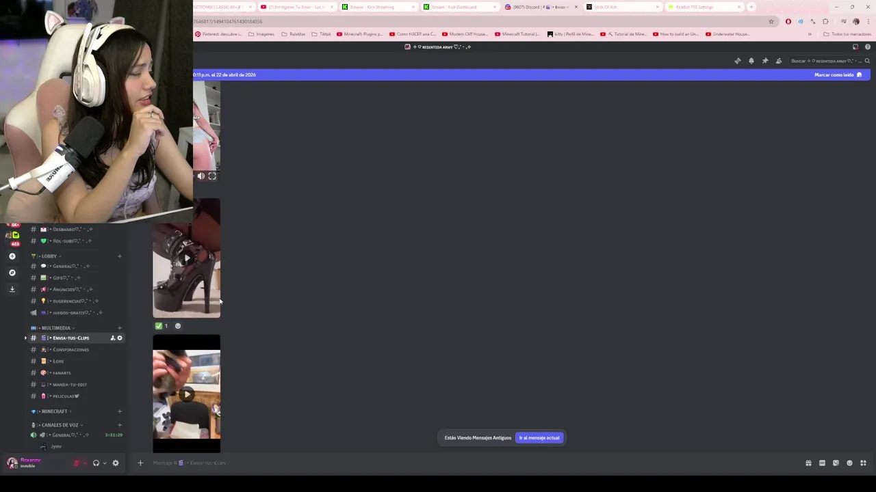This screenshot has width=876, height=492.
Task: Open notification settings bell icon
Action: point(751,61)
